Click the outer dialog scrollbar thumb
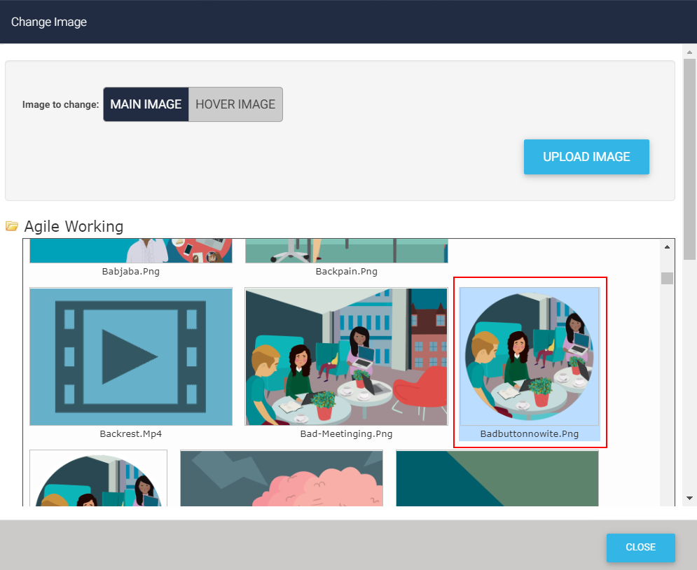This screenshot has height=570, width=697. [x=690, y=161]
